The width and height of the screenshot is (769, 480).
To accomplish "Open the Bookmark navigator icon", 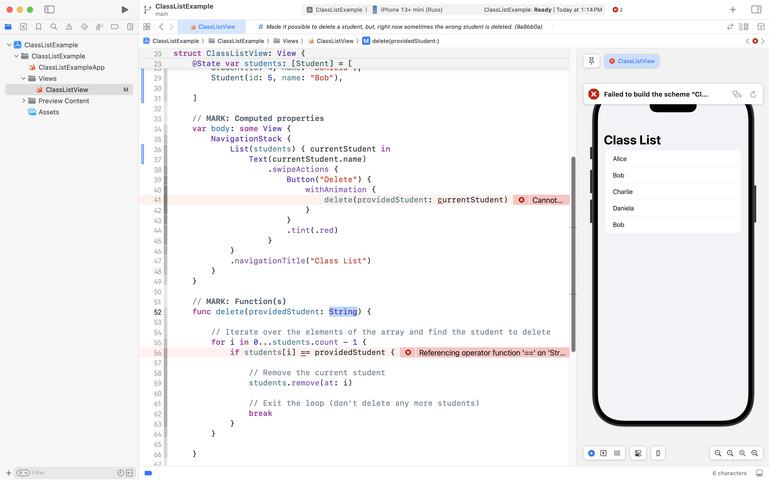I will [x=38, y=27].
